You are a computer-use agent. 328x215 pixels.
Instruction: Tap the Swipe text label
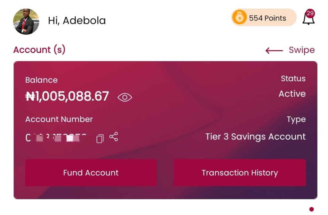(301, 50)
